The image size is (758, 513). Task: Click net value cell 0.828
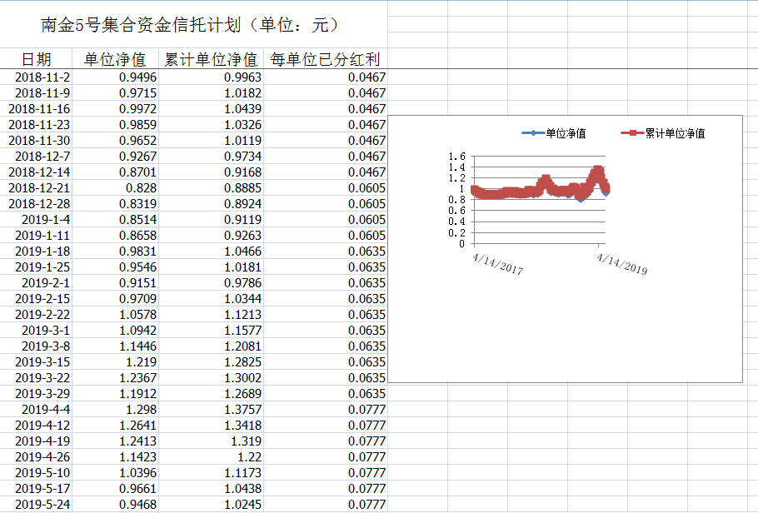pos(116,188)
